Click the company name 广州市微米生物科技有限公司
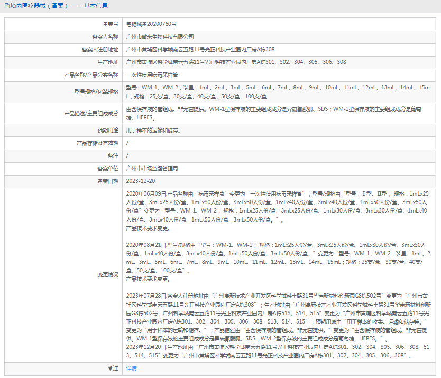This screenshot has height=378, width=441. tap(160, 37)
